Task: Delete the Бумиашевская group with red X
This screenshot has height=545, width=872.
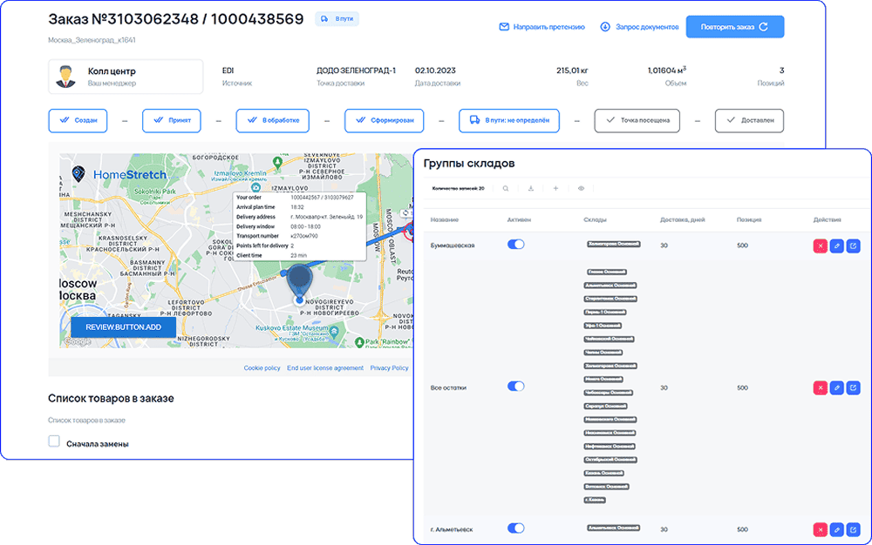Action: coord(820,246)
